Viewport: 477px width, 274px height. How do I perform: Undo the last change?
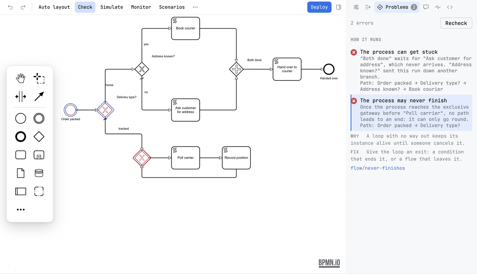10,7
